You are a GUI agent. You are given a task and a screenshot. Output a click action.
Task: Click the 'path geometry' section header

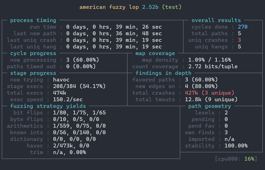pyautogui.click(x=209, y=106)
